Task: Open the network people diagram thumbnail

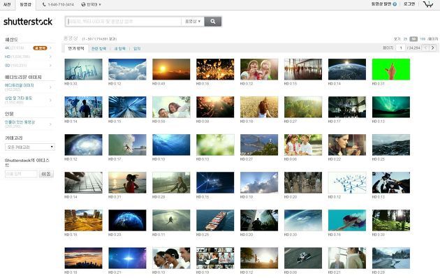Action: pyautogui.click(x=347, y=182)
